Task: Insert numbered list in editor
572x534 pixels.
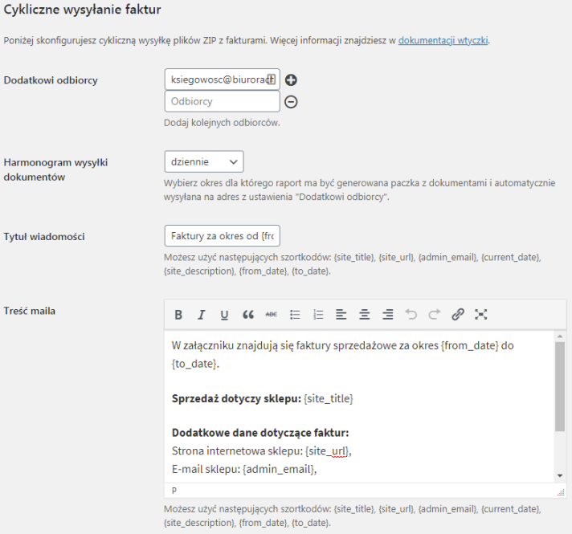Action: (x=318, y=315)
